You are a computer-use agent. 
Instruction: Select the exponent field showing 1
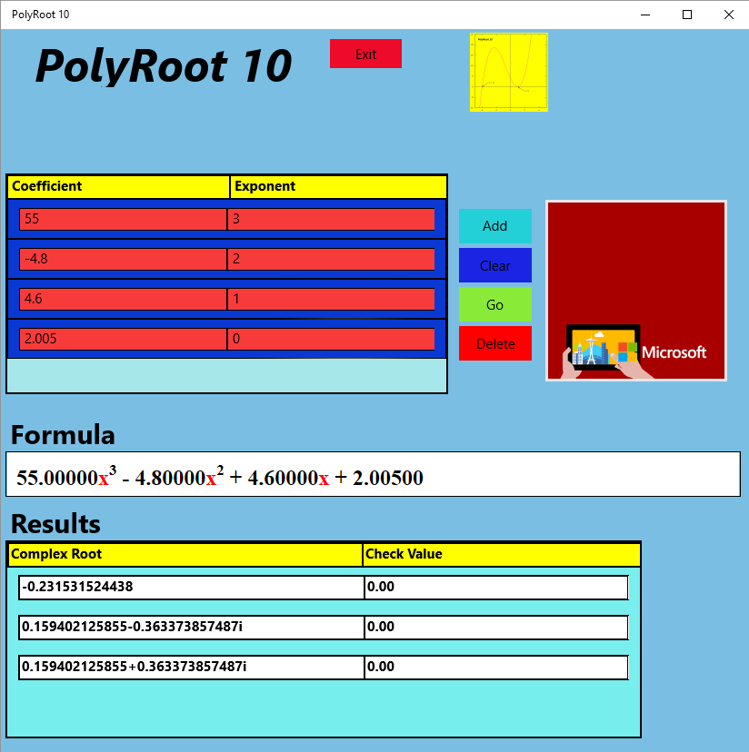click(331, 299)
